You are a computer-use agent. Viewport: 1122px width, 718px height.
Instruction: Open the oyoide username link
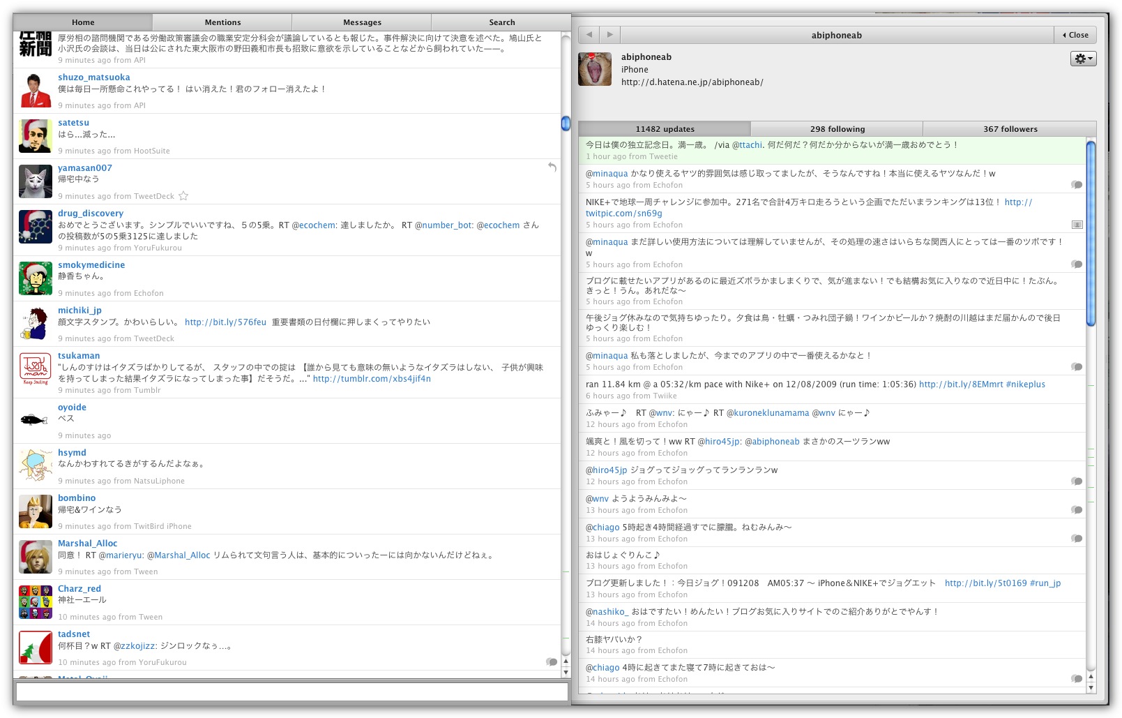(72, 407)
